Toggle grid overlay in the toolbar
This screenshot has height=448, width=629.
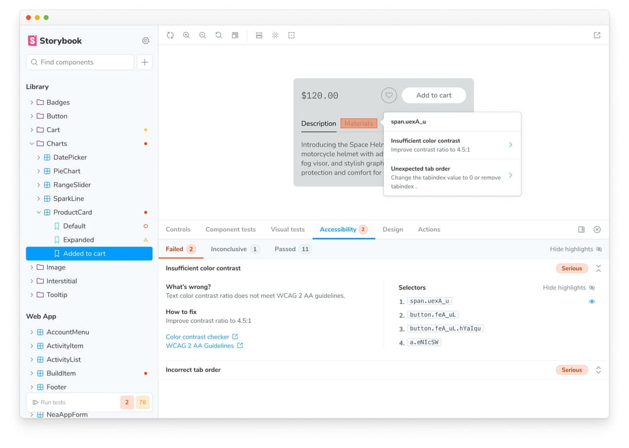275,35
